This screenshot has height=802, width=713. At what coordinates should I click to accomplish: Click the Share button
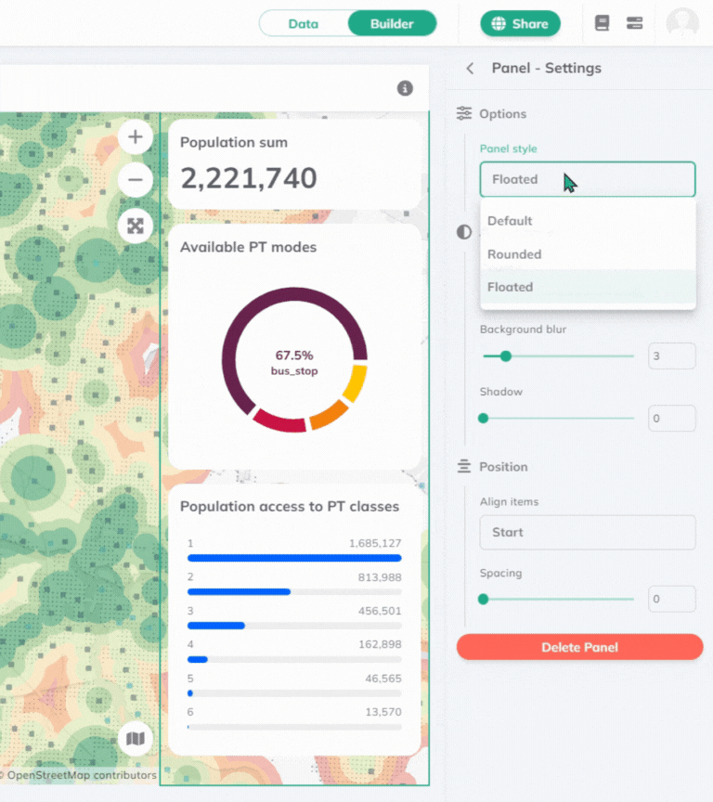[x=520, y=23]
